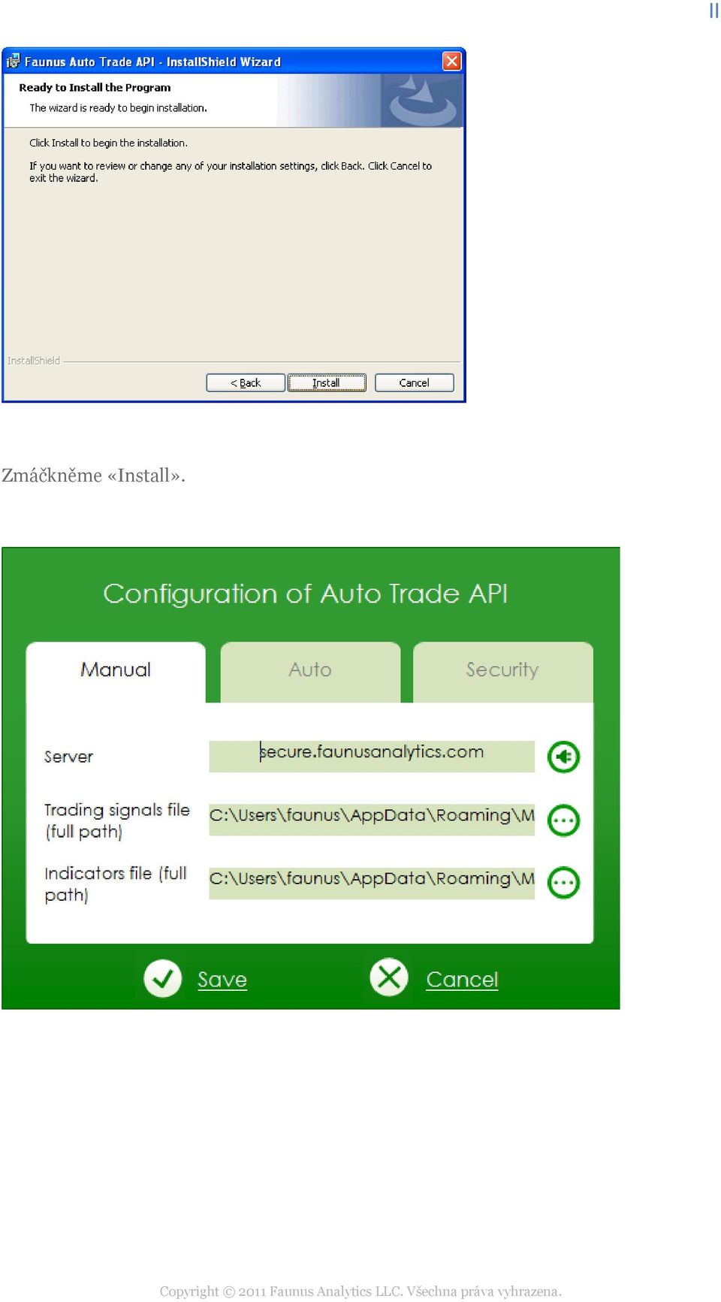This screenshot has height=1302, width=721.
Task: Click the 'Trading signals file (full path)' label
Action: click(x=117, y=820)
